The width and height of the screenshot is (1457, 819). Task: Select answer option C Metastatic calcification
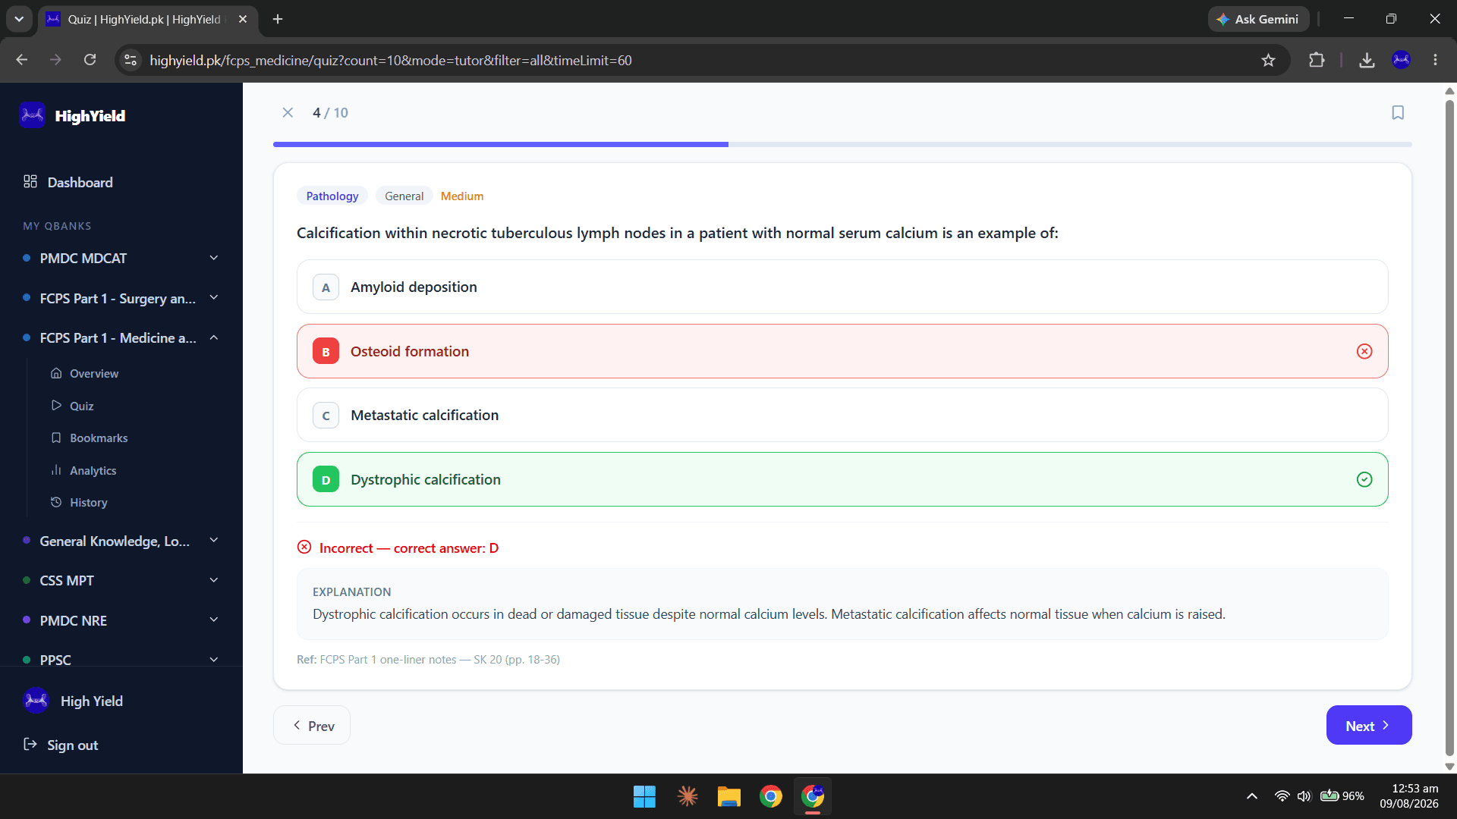coord(842,415)
